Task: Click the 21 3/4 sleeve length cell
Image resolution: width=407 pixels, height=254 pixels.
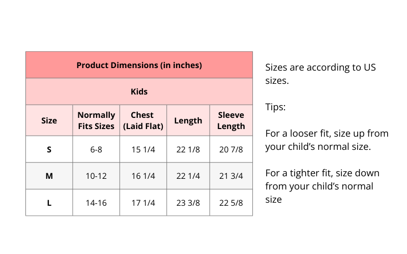Action: click(231, 176)
